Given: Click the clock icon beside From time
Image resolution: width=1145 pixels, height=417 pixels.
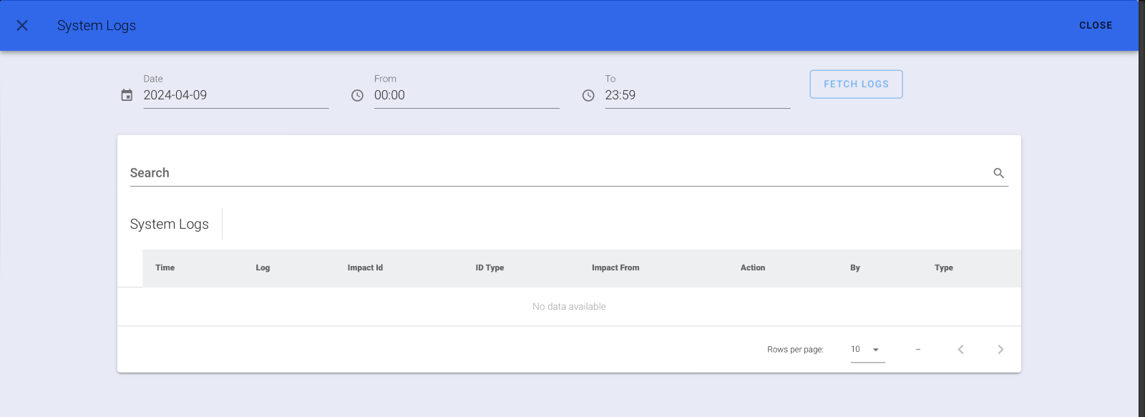Looking at the screenshot, I should point(357,96).
